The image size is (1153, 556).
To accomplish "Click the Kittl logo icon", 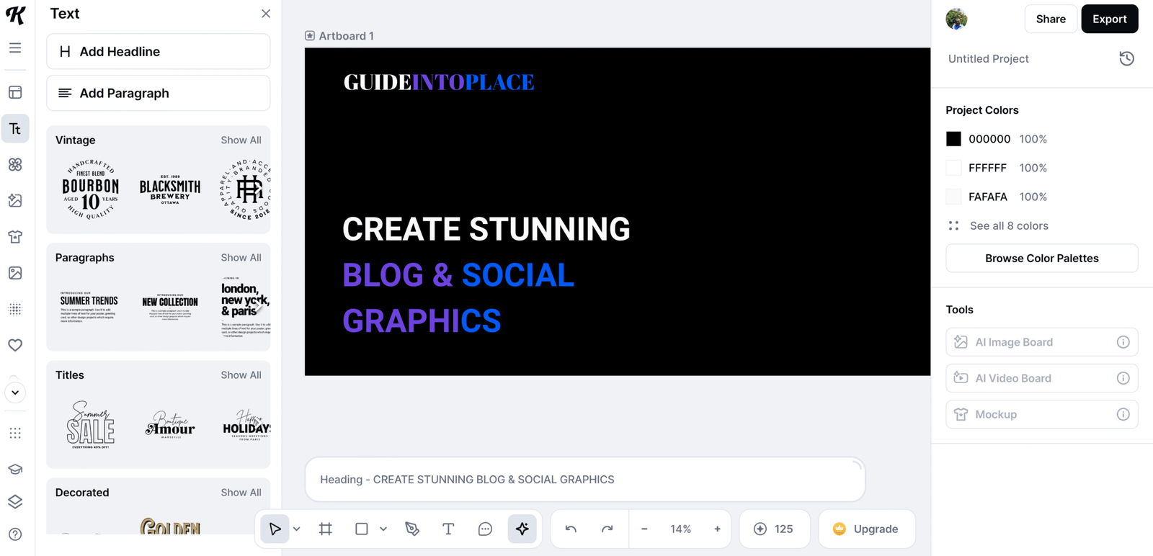I will coord(15,15).
